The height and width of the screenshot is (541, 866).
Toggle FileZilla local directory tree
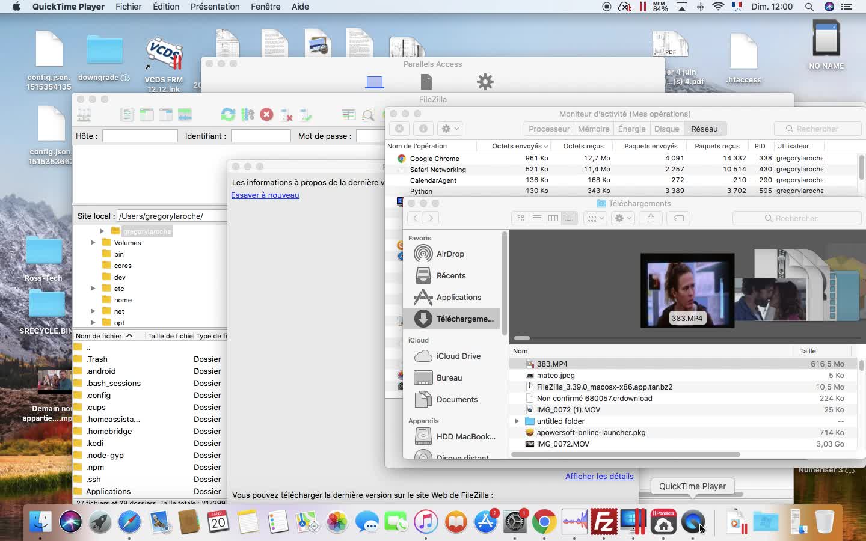point(146,114)
